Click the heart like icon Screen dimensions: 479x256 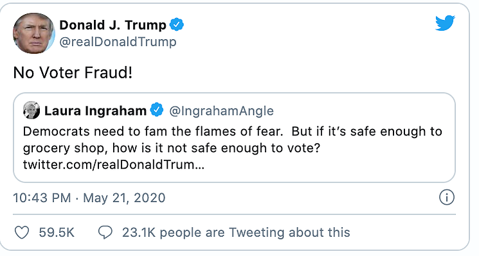tap(22, 232)
